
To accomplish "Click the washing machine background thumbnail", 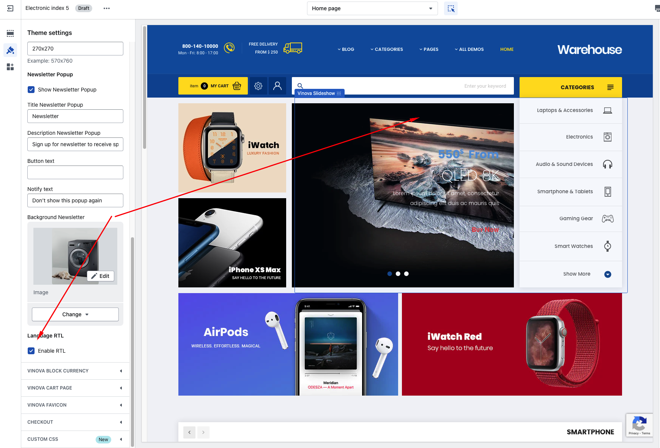I will 75,256.
